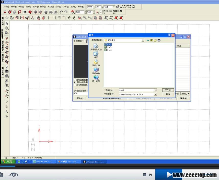Click the up one folder icon
Viewport: 219px width, 180px height.
point(152,40)
